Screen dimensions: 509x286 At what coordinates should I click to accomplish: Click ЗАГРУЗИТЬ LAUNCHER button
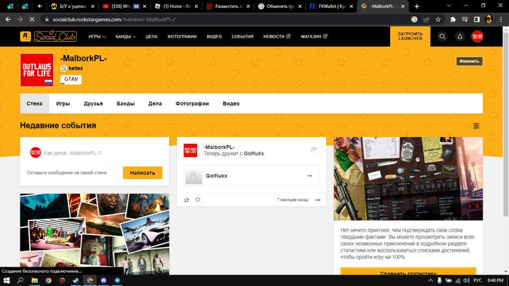tap(410, 36)
